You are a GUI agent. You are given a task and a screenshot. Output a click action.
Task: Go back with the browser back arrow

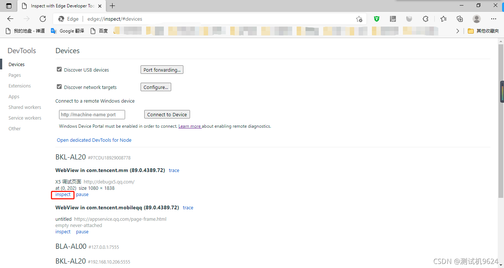click(x=10, y=19)
